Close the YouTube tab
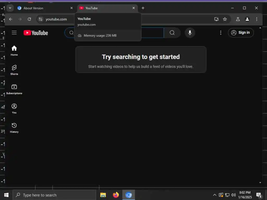Viewport: 267px width, 200px height. point(134,8)
